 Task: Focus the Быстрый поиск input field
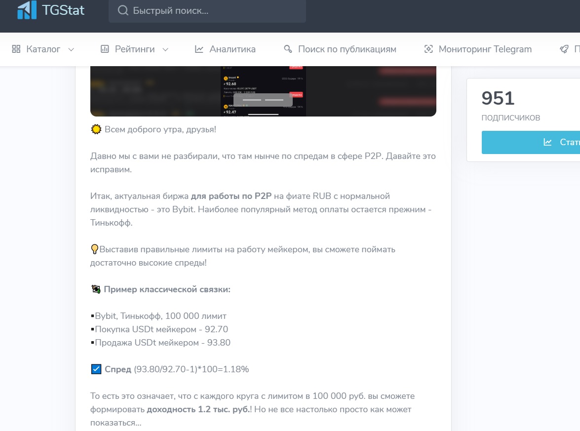[207, 11]
